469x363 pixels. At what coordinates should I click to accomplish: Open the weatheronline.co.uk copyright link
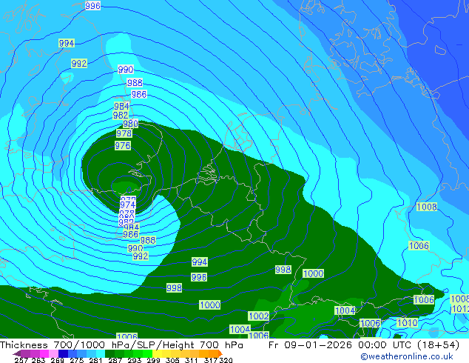coord(407,356)
